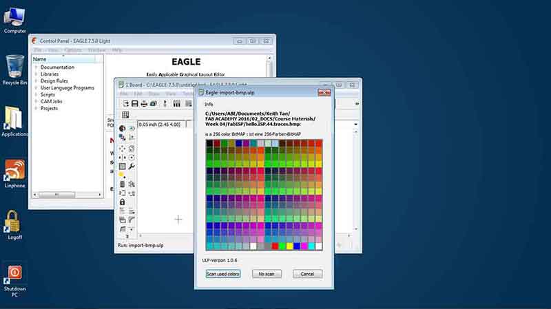The width and height of the screenshot is (551, 309).
Task: Select the CAM Jobs tree item
Action: click(x=51, y=101)
